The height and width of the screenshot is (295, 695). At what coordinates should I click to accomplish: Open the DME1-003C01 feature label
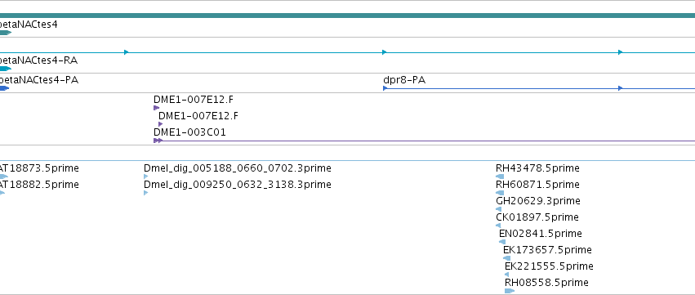(x=189, y=132)
